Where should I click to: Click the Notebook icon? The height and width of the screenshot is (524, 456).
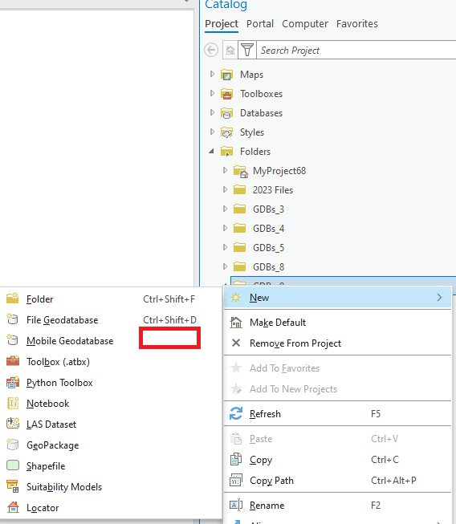[13, 403]
